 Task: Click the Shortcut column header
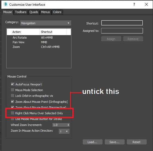tap(53, 32)
